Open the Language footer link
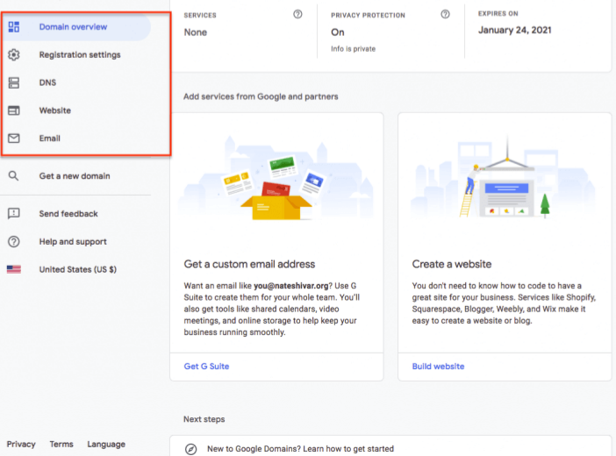 pyautogui.click(x=106, y=445)
